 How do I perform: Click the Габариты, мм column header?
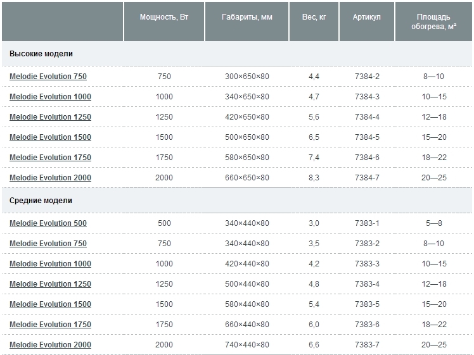[247, 22]
